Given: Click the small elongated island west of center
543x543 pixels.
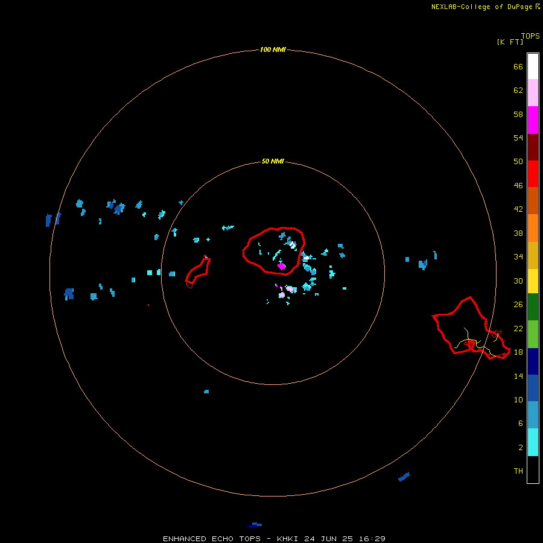Looking at the screenshot, I should (198, 273).
